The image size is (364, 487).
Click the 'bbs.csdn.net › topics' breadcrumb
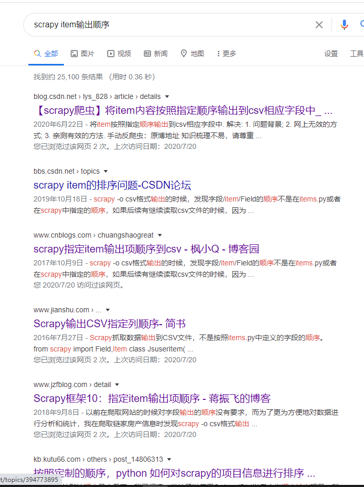(x=67, y=172)
